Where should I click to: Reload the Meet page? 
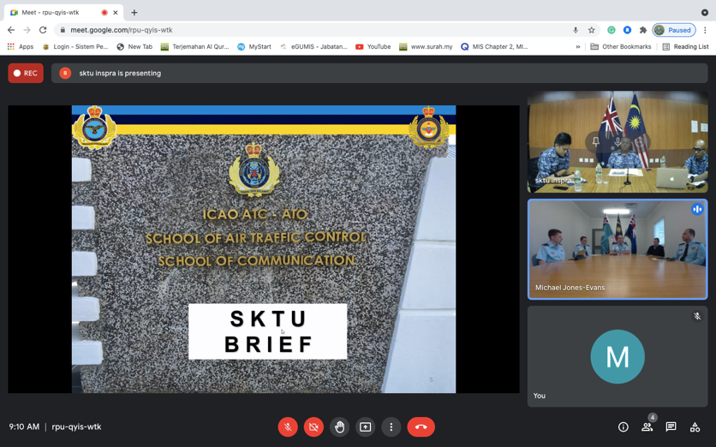pyautogui.click(x=43, y=30)
